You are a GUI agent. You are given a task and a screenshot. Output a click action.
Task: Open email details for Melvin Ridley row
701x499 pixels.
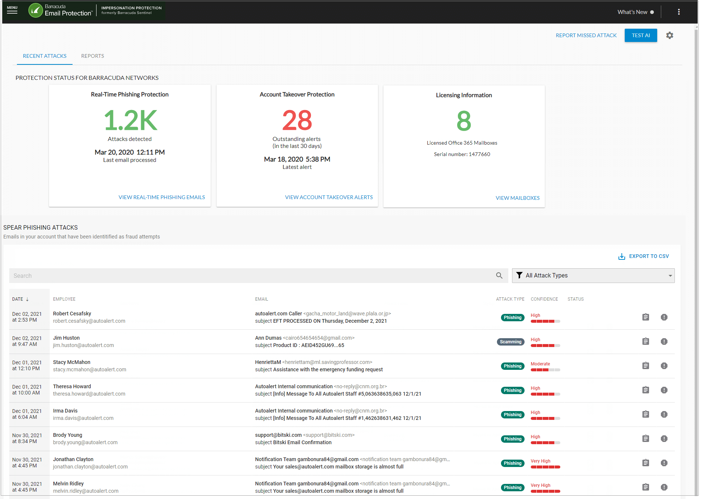pyautogui.click(x=645, y=487)
